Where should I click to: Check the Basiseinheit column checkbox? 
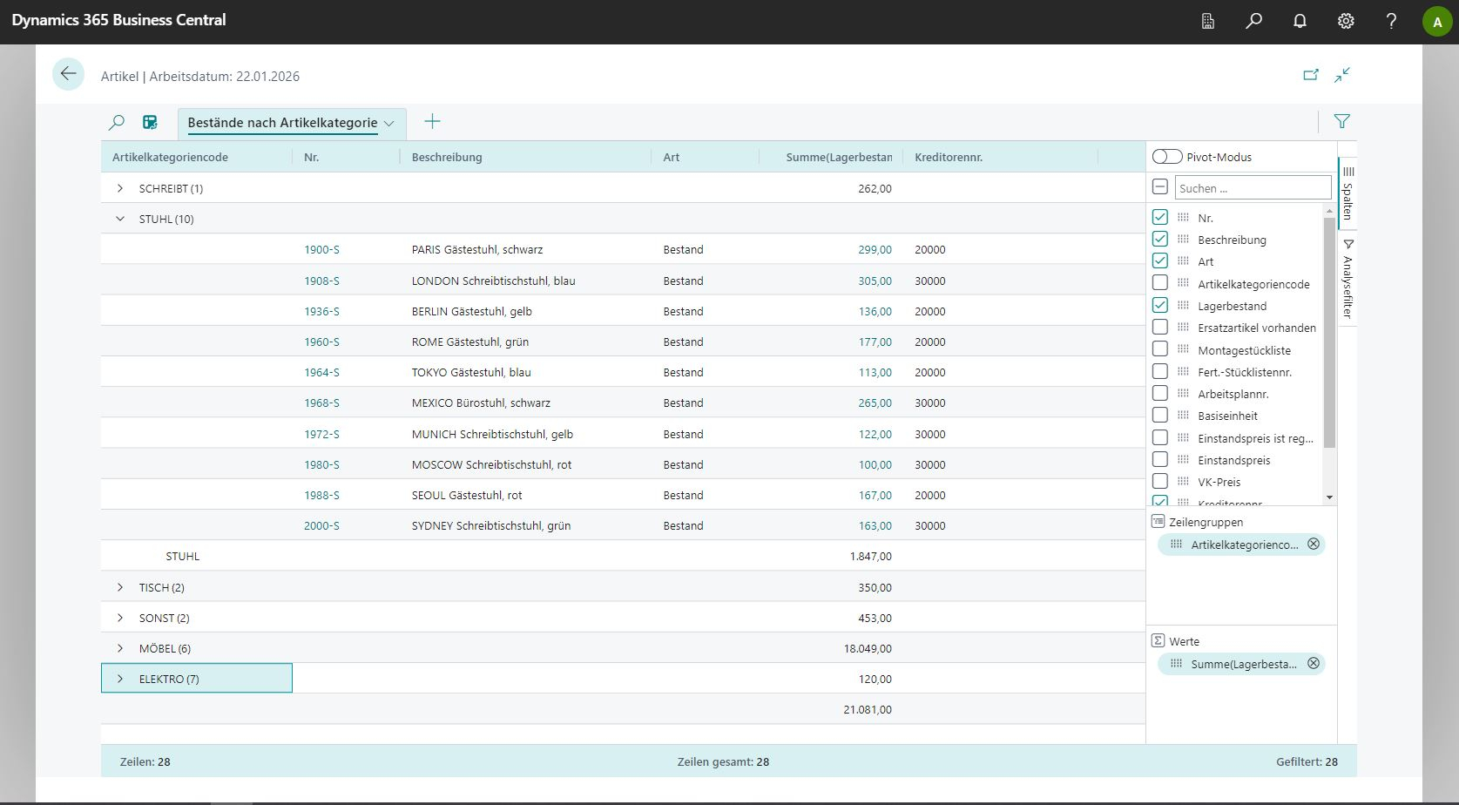point(1159,416)
